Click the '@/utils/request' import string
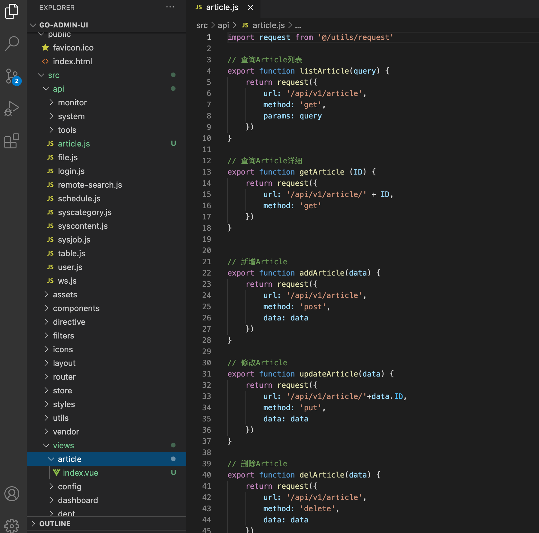The image size is (539, 533). click(x=356, y=37)
